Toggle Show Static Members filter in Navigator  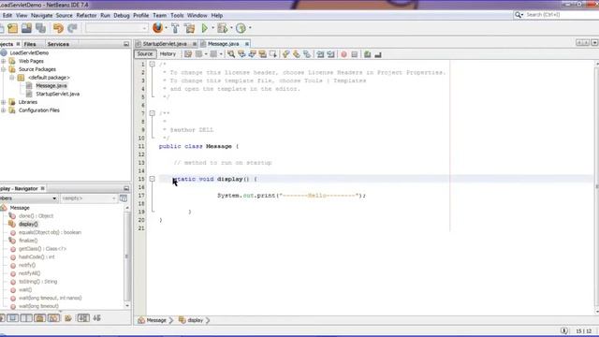[x=26, y=318]
